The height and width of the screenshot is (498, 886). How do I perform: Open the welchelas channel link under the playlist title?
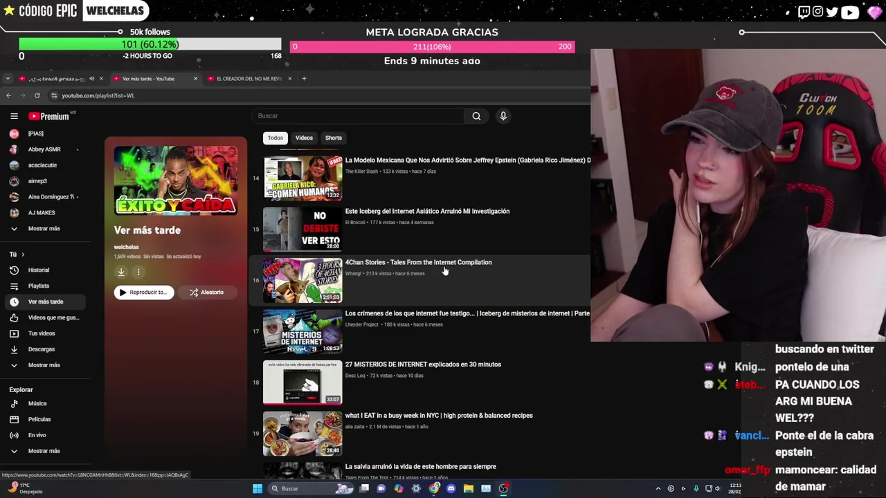[x=127, y=247]
